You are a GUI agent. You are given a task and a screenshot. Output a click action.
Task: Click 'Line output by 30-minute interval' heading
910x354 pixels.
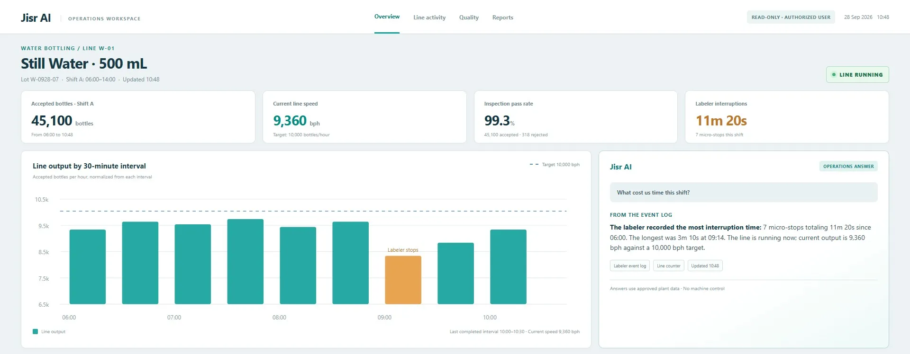pos(89,166)
